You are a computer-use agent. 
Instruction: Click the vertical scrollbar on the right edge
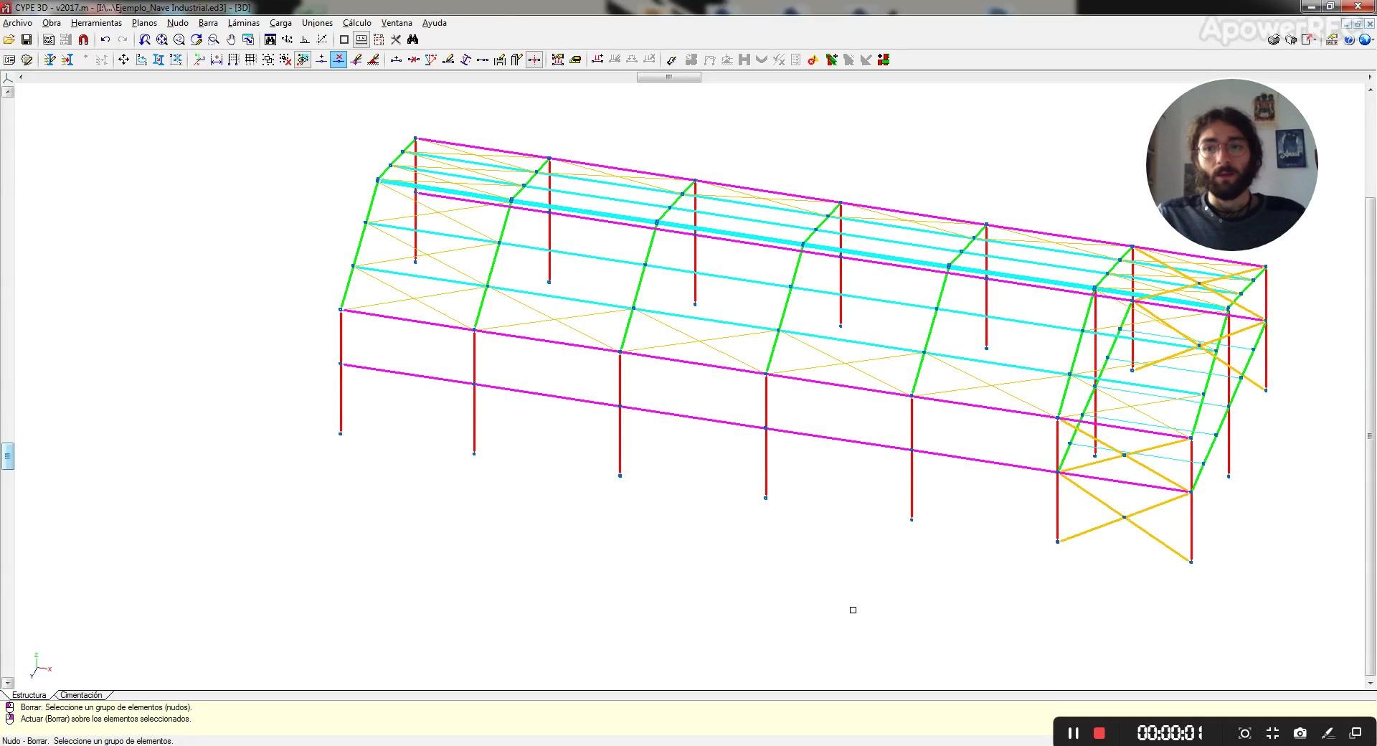[1371, 435]
